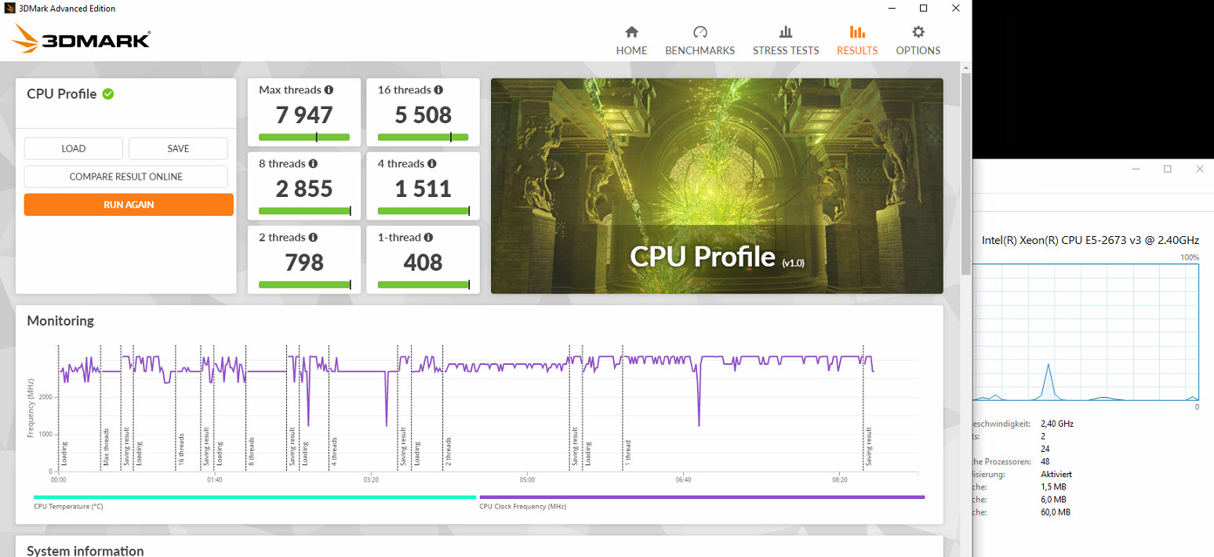Click the options gear icon

pyautogui.click(x=918, y=32)
